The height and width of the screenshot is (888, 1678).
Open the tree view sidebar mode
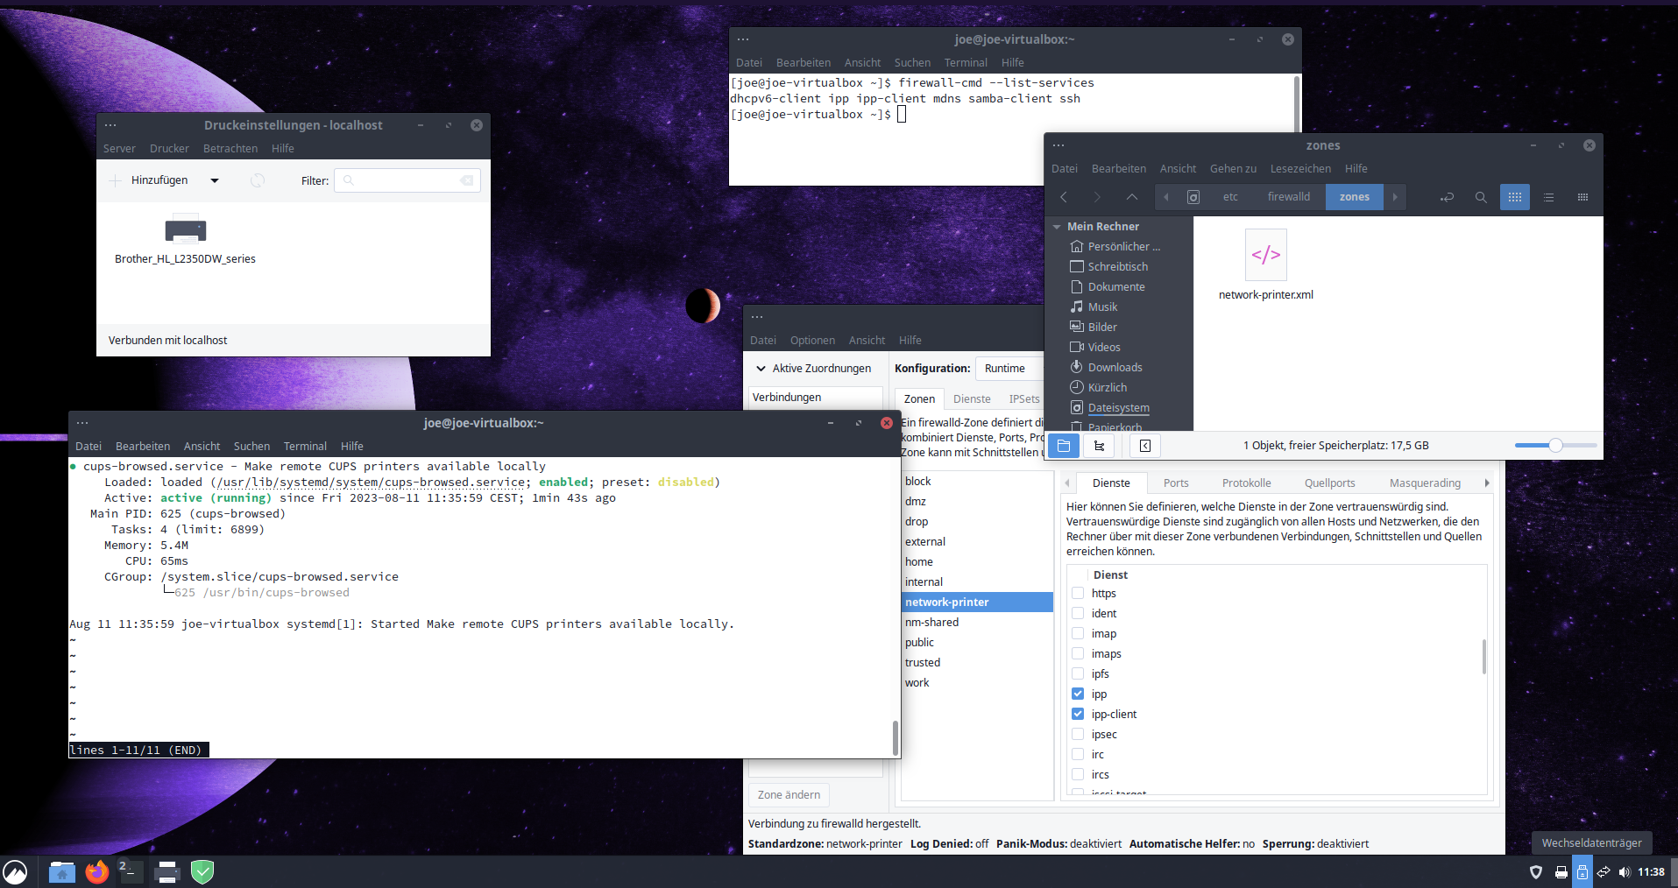[x=1099, y=446]
